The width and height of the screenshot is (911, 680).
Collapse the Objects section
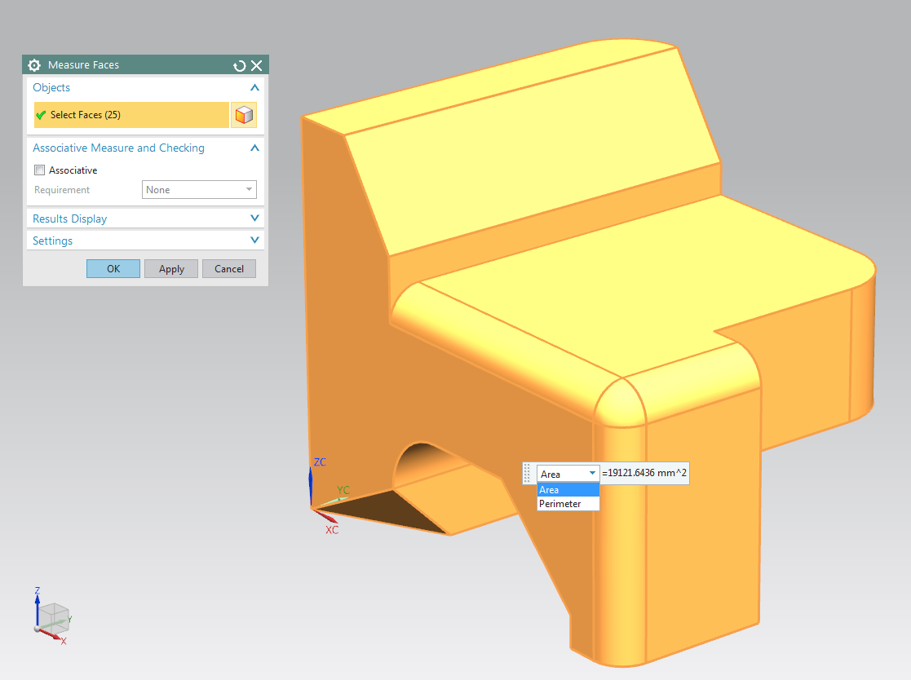[254, 88]
